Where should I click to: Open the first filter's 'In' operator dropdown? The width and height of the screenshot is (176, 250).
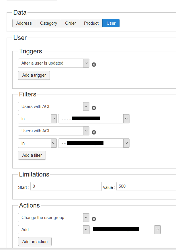click(x=37, y=119)
